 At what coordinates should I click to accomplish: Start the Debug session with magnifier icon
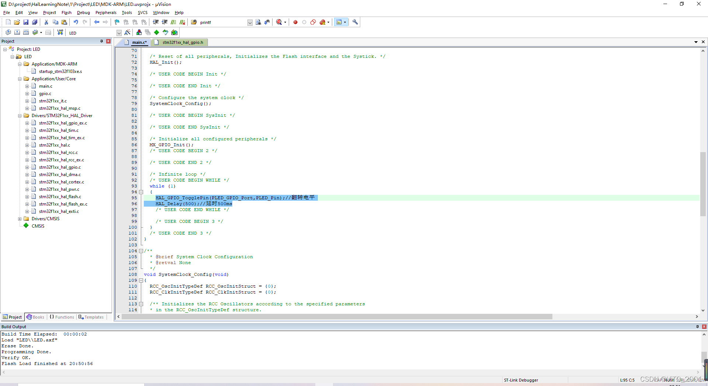tap(279, 22)
